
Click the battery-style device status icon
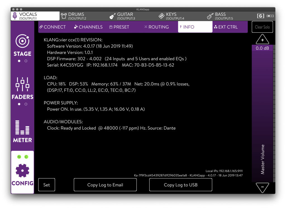[x=270, y=16]
